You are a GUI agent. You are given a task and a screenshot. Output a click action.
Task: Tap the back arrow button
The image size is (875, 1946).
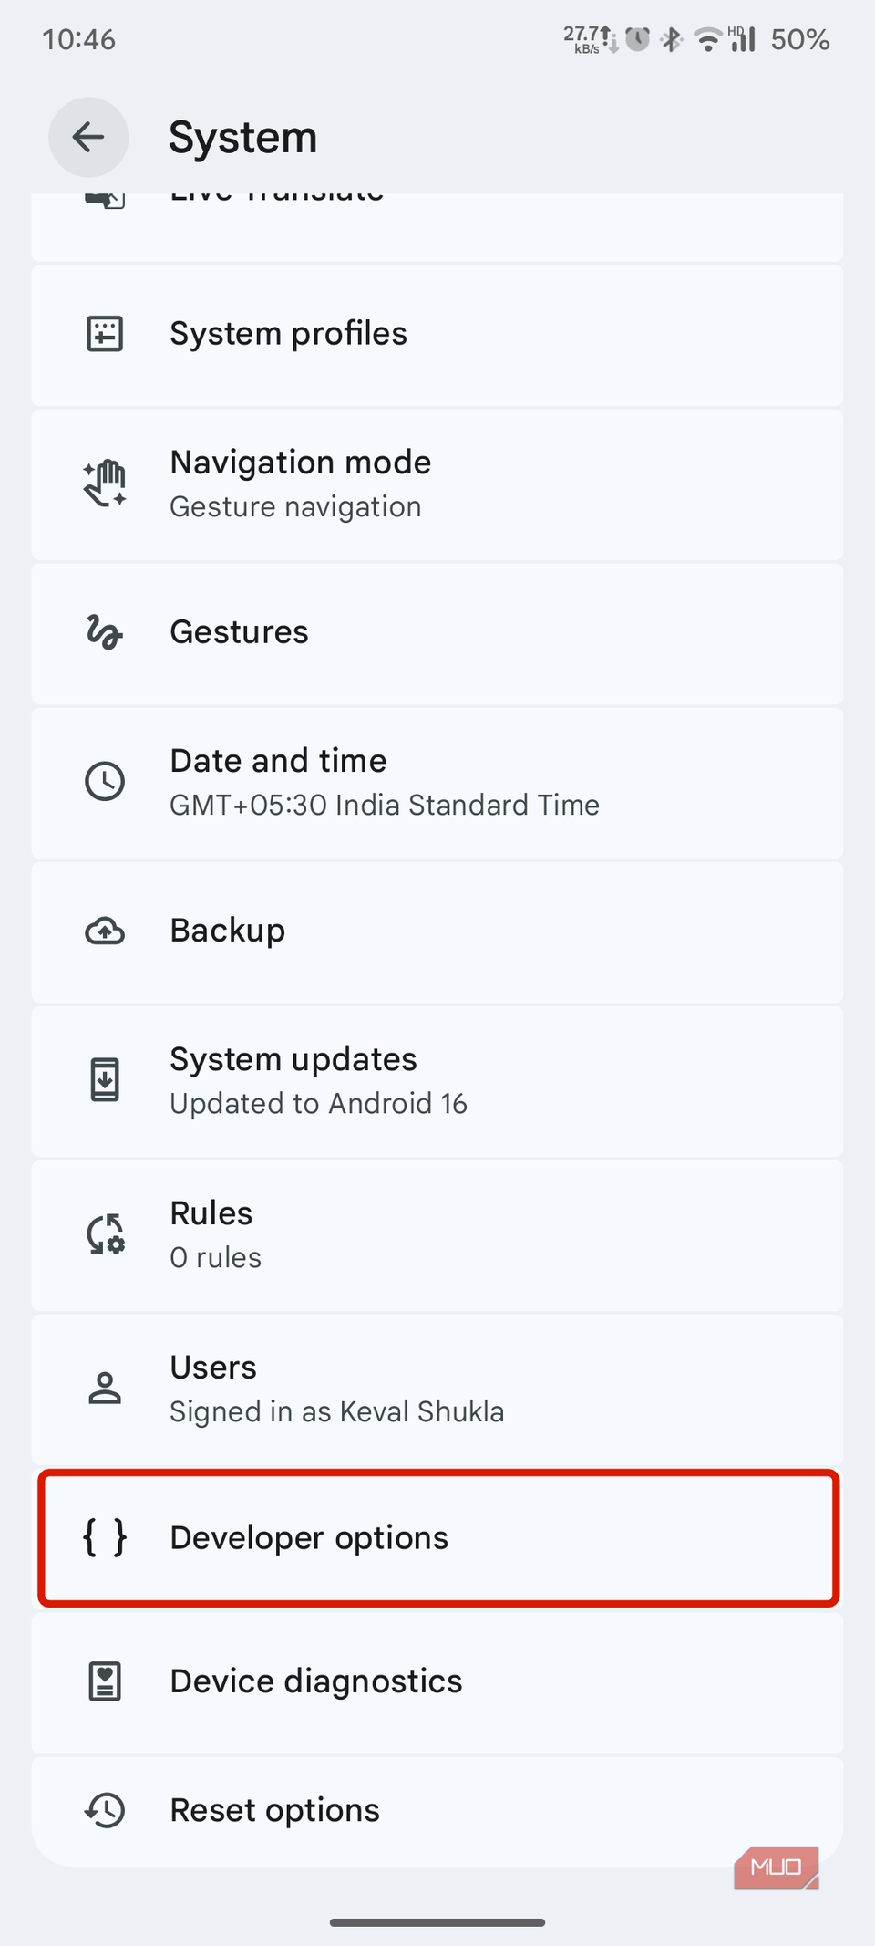tap(88, 138)
